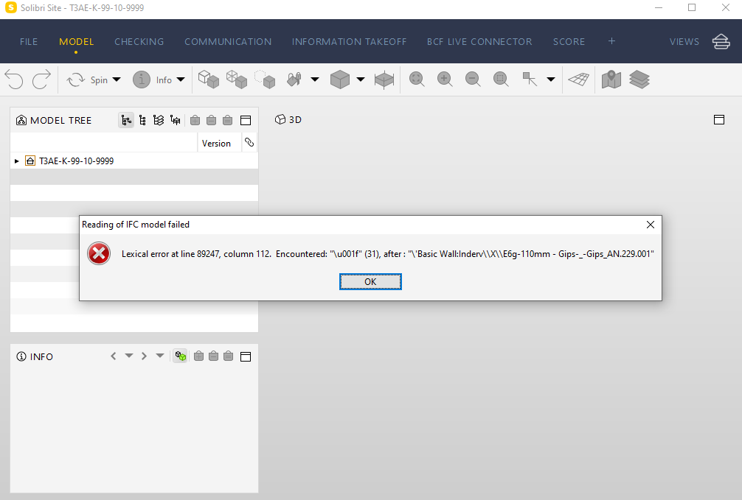Click the link chain column header icon
This screenshot has width=742, height=500.
coord(249,142)
